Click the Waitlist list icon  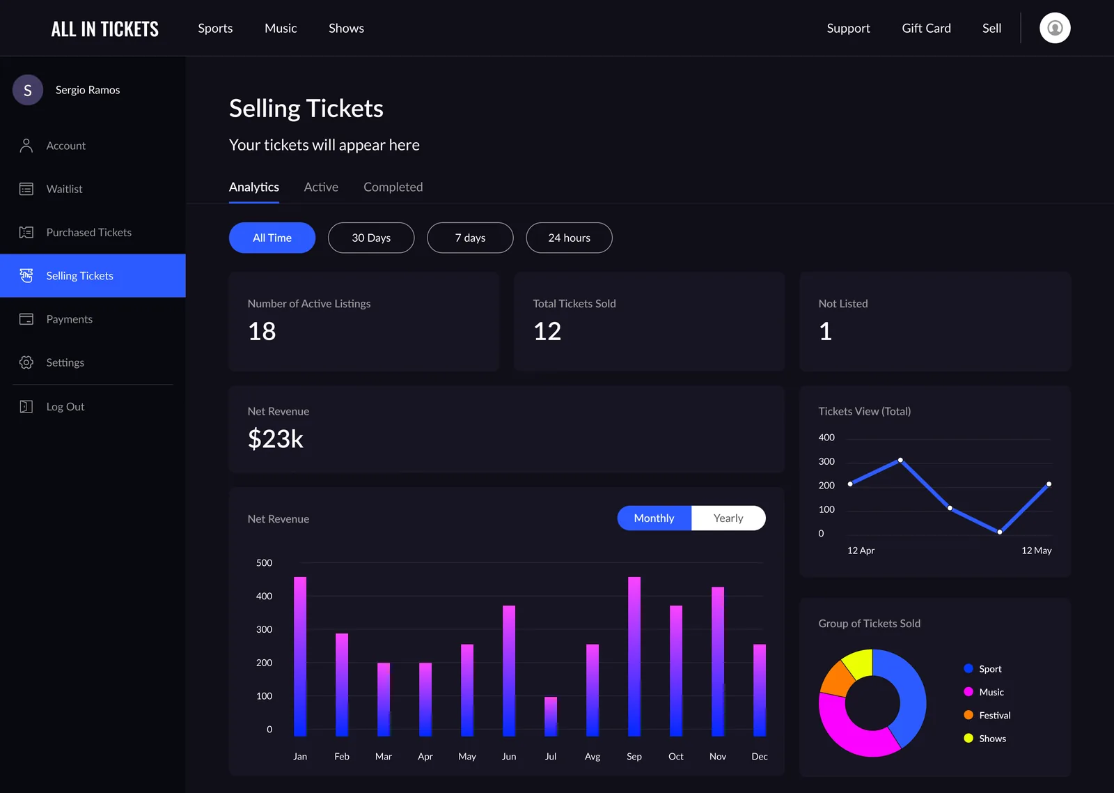[x=26, y=189]
